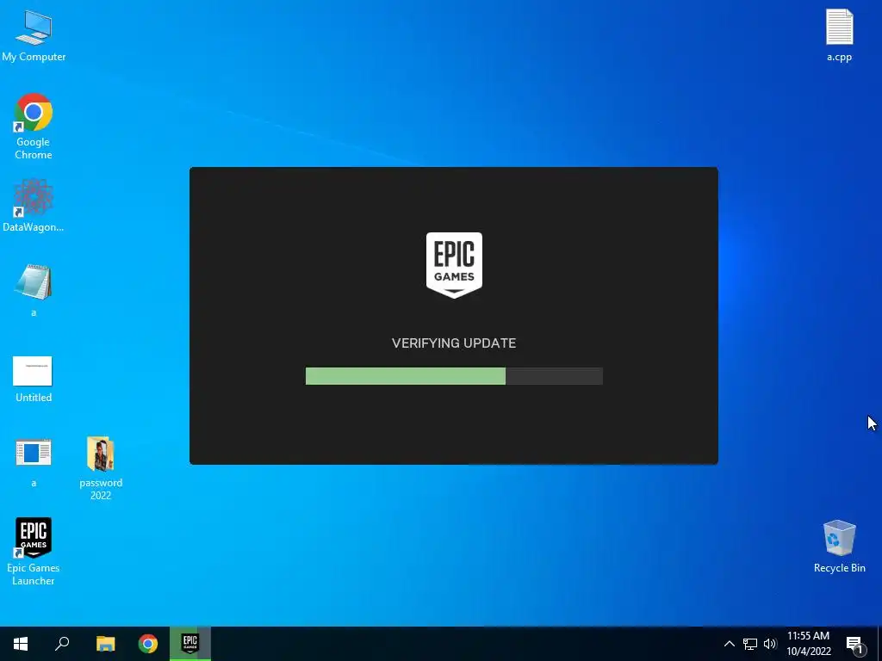Select the notepad file icon named a

click(x=34, y=290)
